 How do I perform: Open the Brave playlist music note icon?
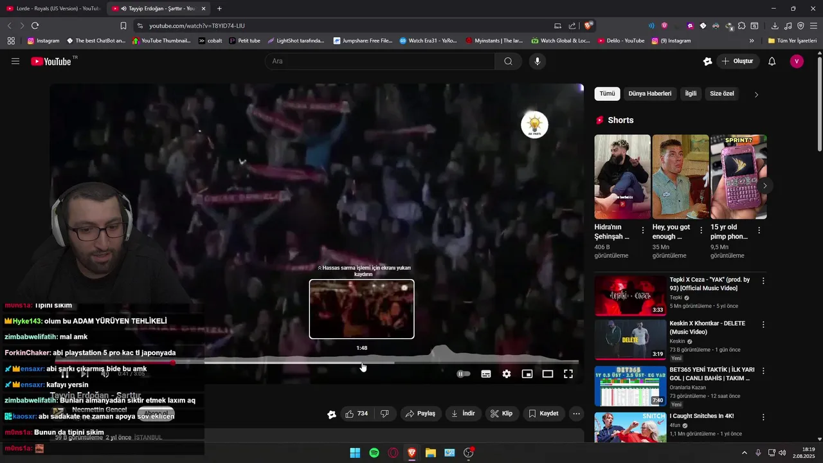(788, 26)
